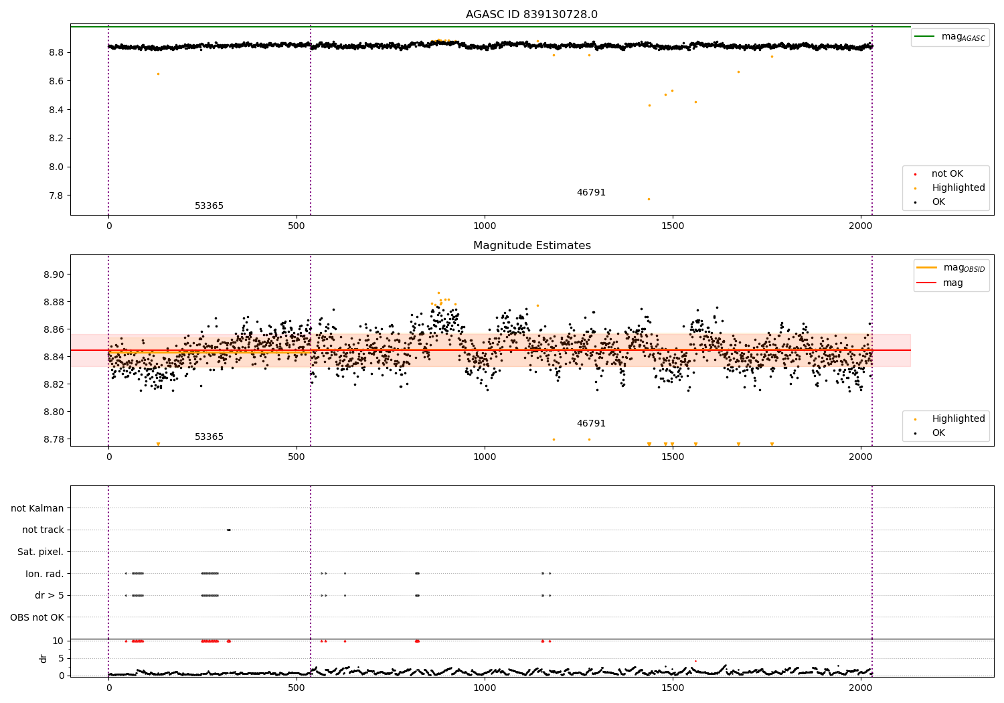
Task: Click the 10 tick on the dr axis
Action: coord(58,641)
